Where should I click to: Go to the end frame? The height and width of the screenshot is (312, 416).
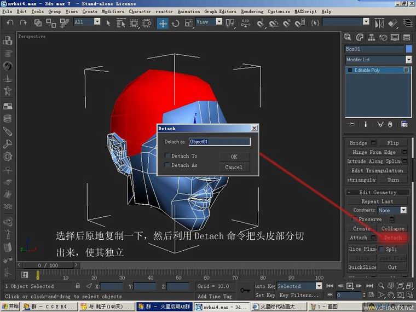[369, 286]
